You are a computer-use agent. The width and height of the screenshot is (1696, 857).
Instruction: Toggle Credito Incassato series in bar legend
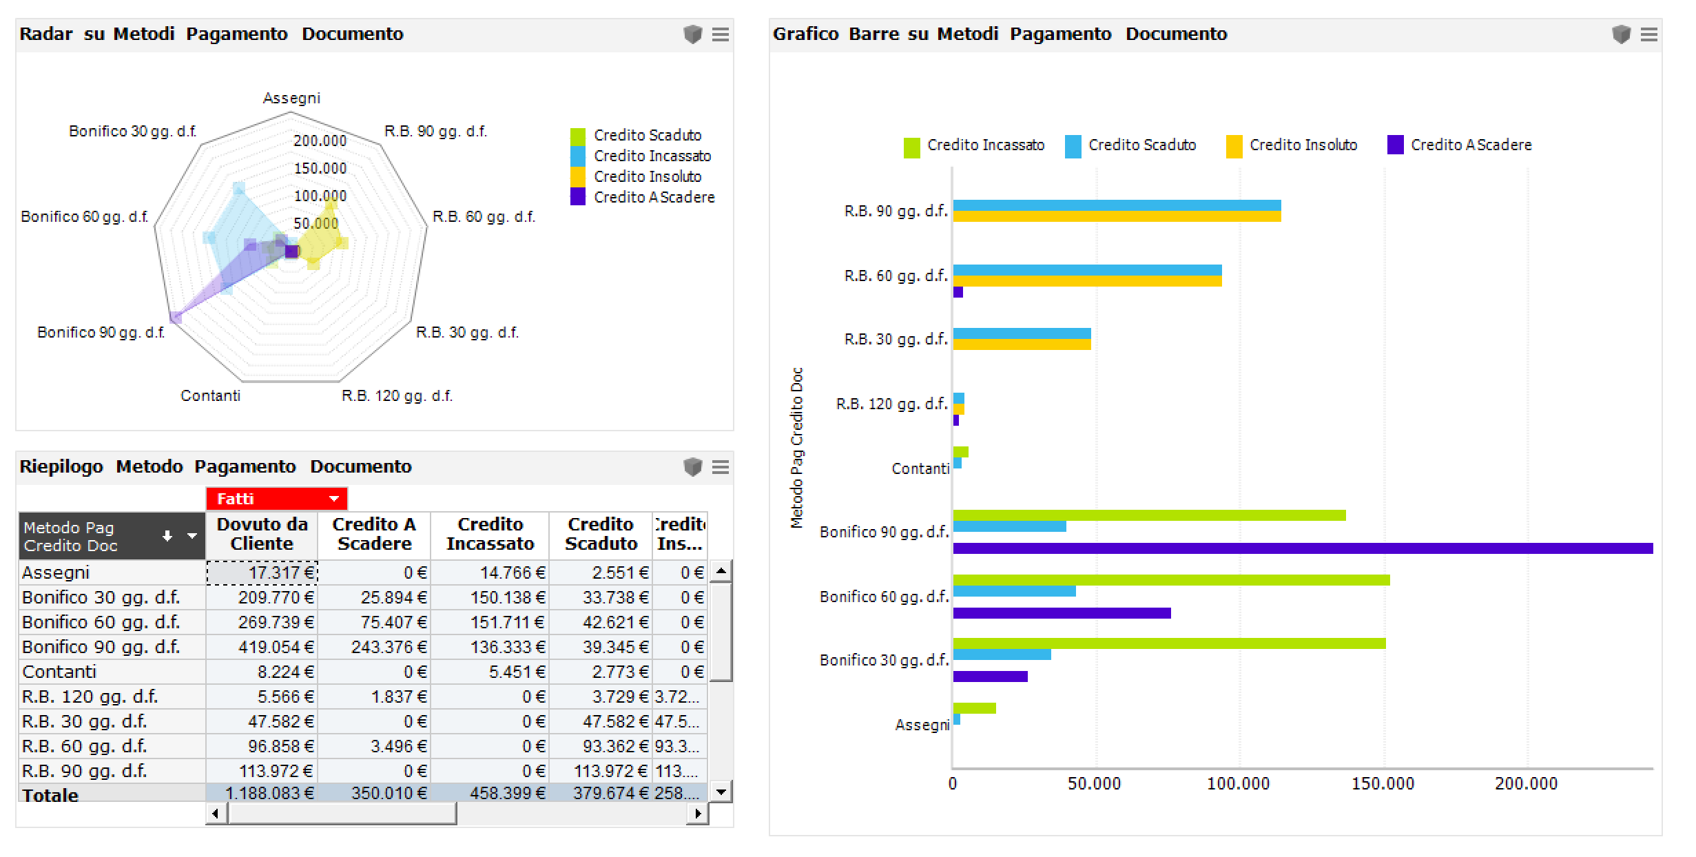pos(985,145)
